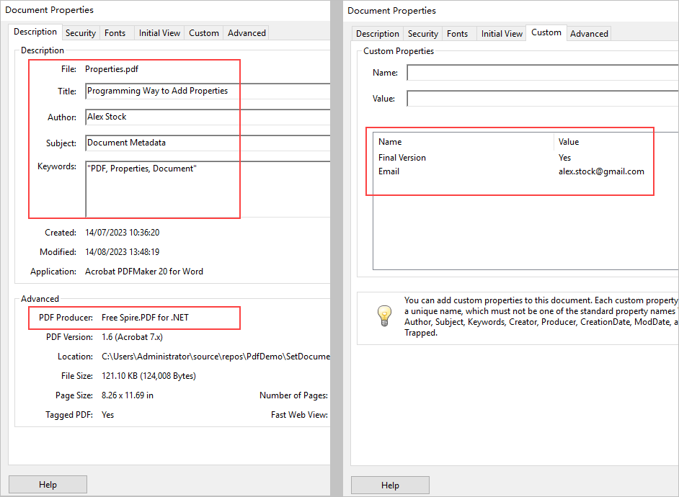Click the Help button on the left dialog

(48, 484)
